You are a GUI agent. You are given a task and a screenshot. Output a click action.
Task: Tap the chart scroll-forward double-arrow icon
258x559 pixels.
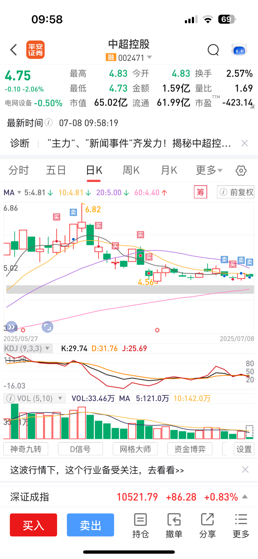tap(11, 327)
